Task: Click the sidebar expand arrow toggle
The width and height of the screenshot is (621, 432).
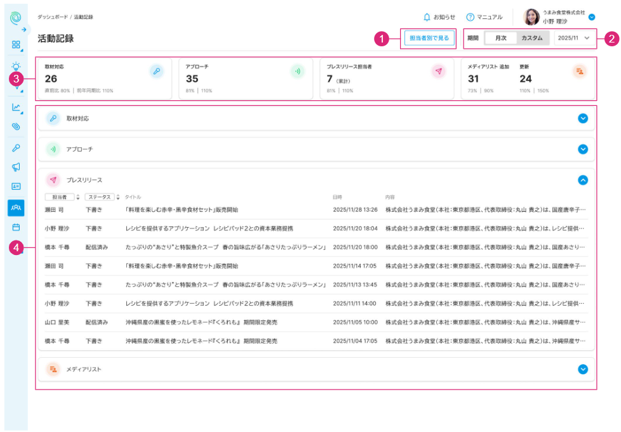Action: (x=23, y=30)
